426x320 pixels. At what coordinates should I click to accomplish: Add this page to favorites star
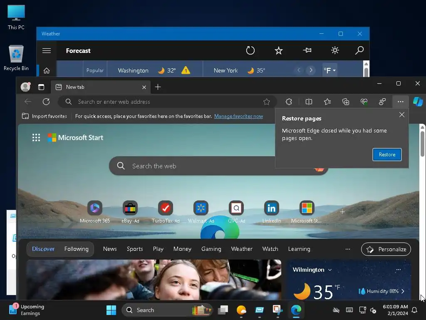[x=267, y=102]
